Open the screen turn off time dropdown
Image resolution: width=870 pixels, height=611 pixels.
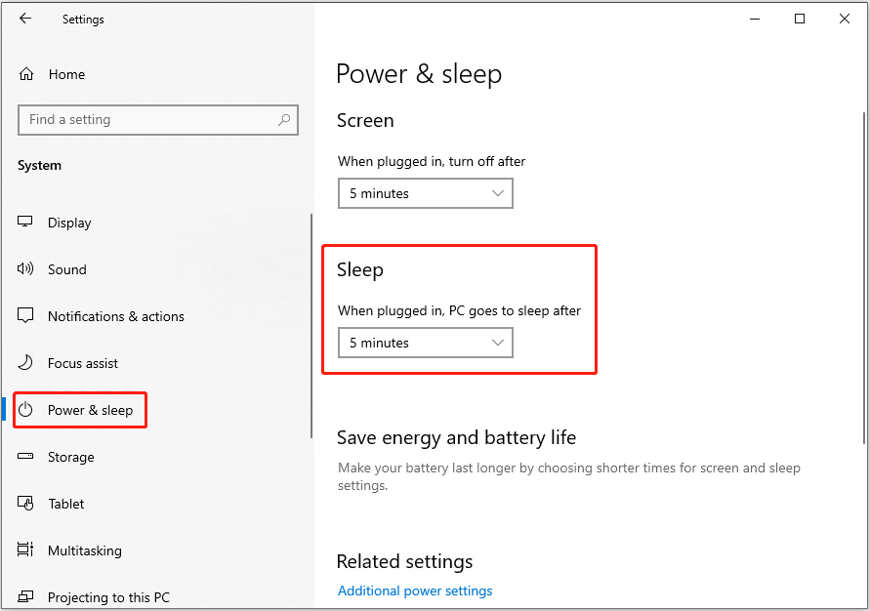point(426,193)
